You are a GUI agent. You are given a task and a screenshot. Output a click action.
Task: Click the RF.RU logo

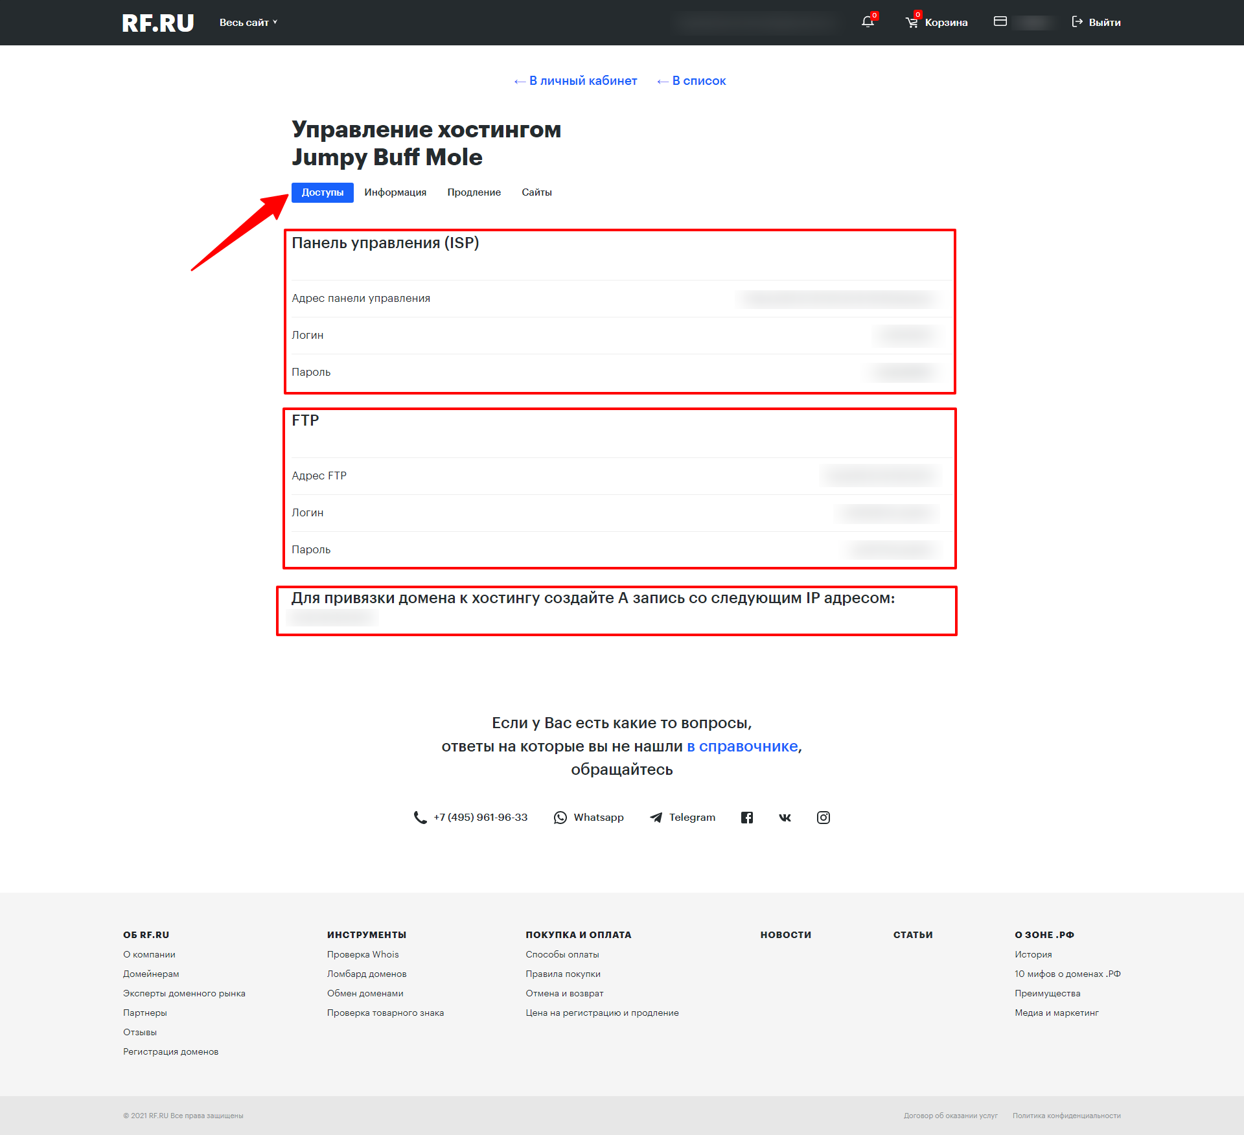pos(157,23)
